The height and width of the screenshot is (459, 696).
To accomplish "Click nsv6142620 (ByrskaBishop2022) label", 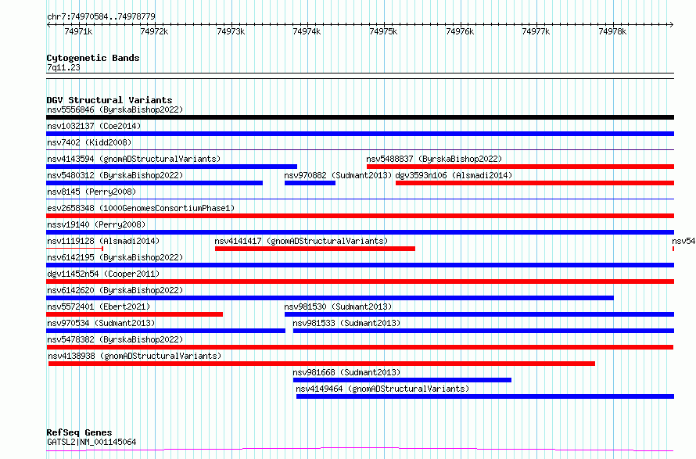I will (115, 290).
